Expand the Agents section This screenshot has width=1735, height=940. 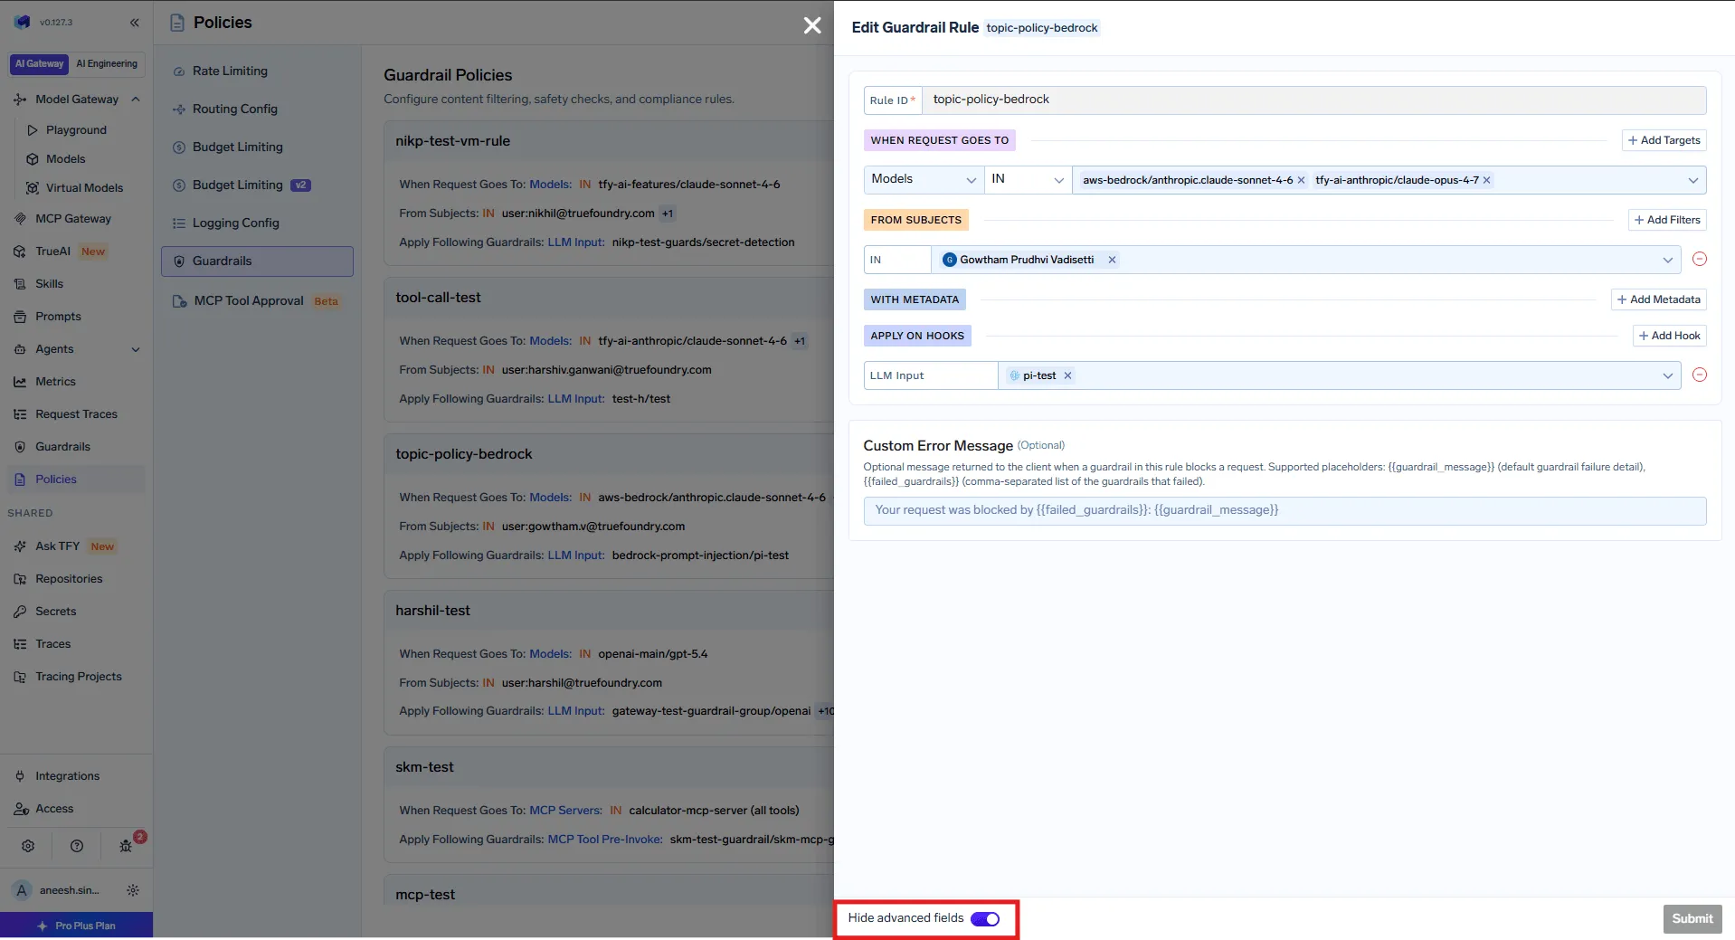click(x=136, y=349)
